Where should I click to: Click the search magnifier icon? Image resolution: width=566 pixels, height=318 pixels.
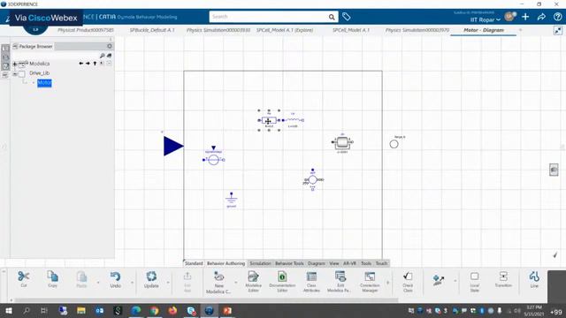[x=332, y=17]
